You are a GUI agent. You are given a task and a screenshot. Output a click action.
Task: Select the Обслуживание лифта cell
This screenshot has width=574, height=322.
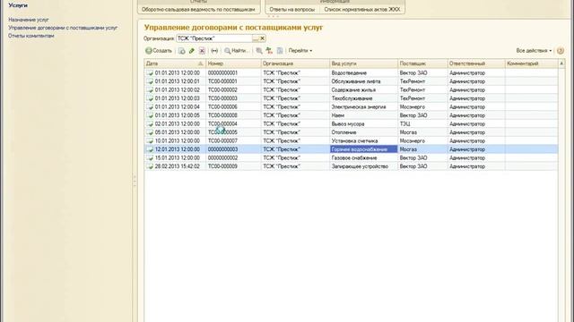click(x=363, y=81)
